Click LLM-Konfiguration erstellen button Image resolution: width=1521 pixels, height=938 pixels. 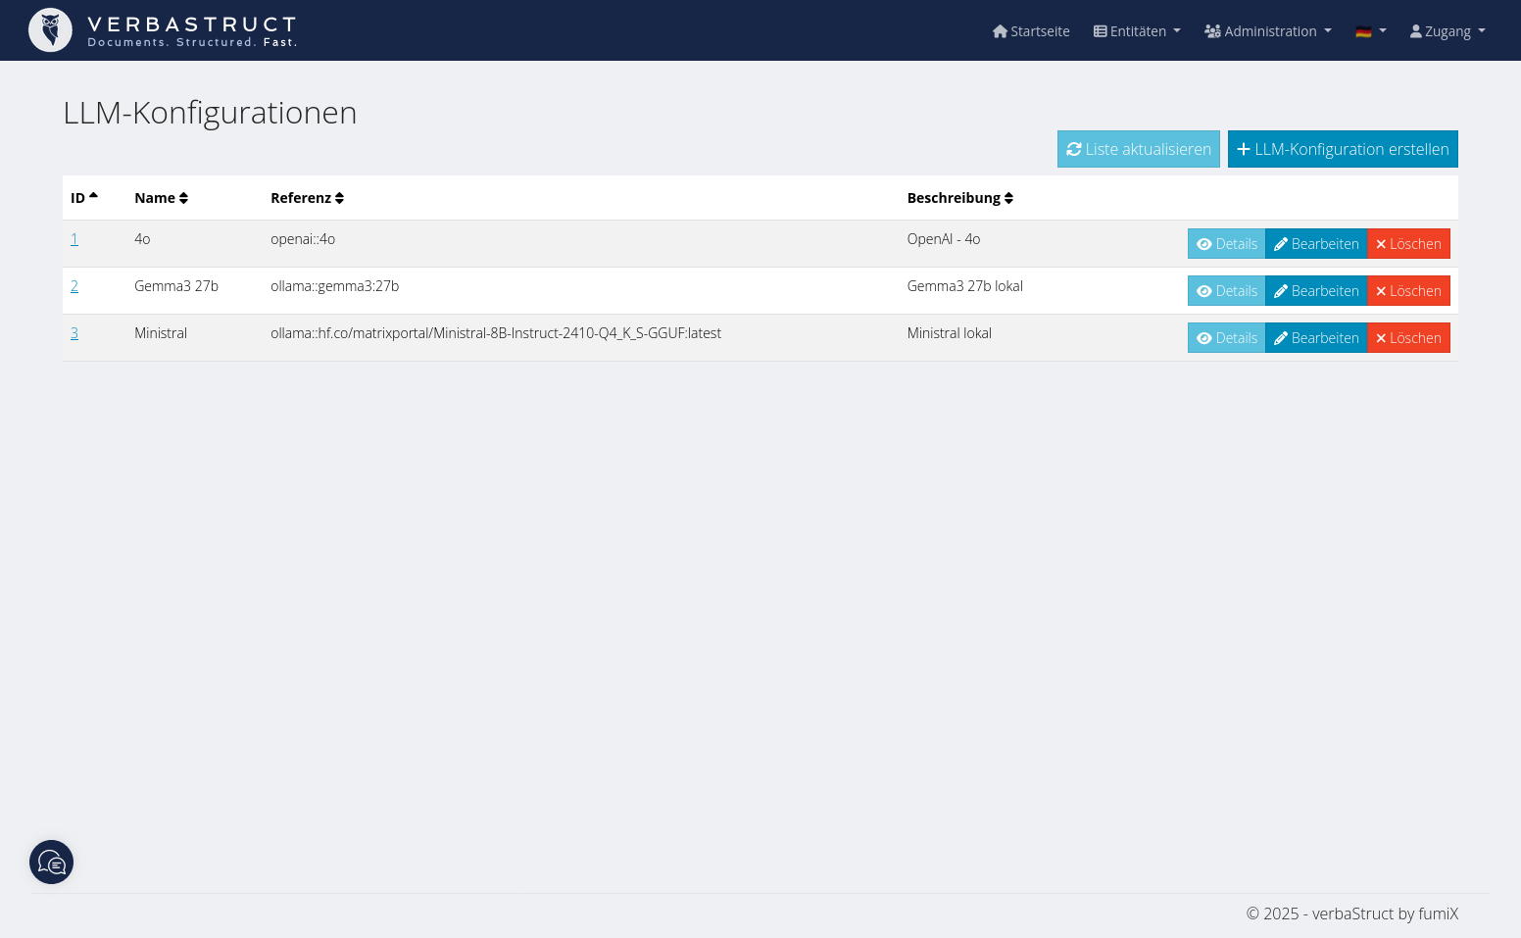(1343, 149)
